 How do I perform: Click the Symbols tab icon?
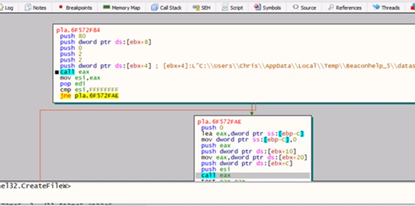(x=257, y=8)
